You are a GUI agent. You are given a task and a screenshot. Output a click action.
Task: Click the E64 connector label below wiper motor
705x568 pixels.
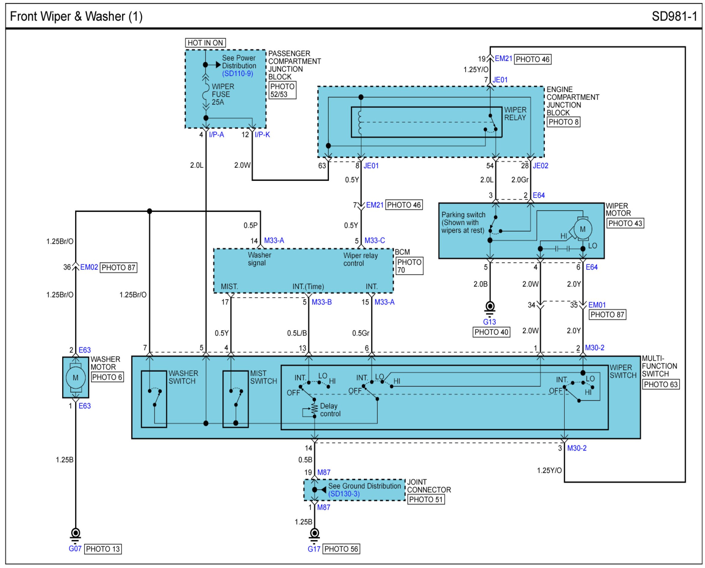pos(591,267)
